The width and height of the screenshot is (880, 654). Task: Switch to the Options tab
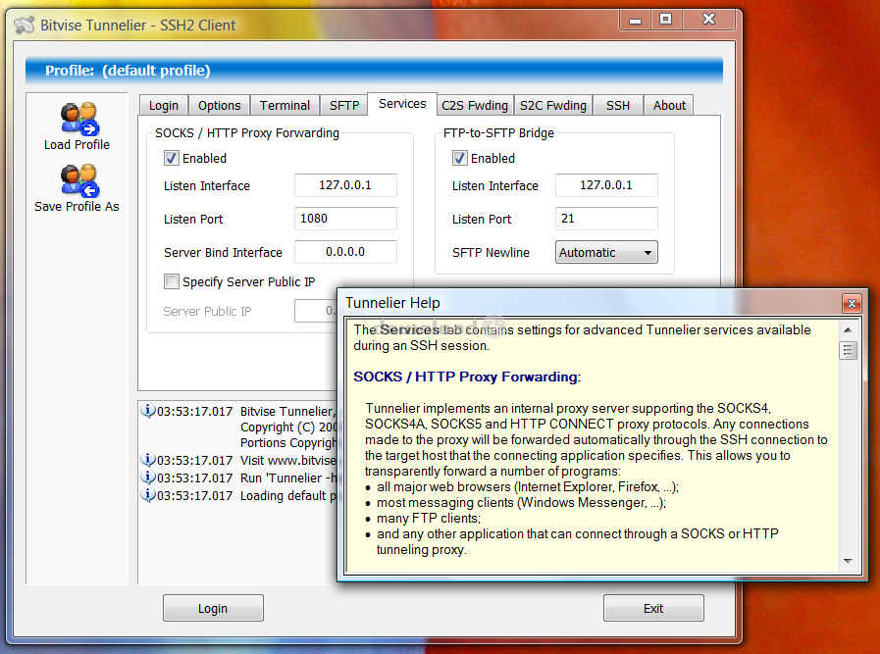[219, 106]
